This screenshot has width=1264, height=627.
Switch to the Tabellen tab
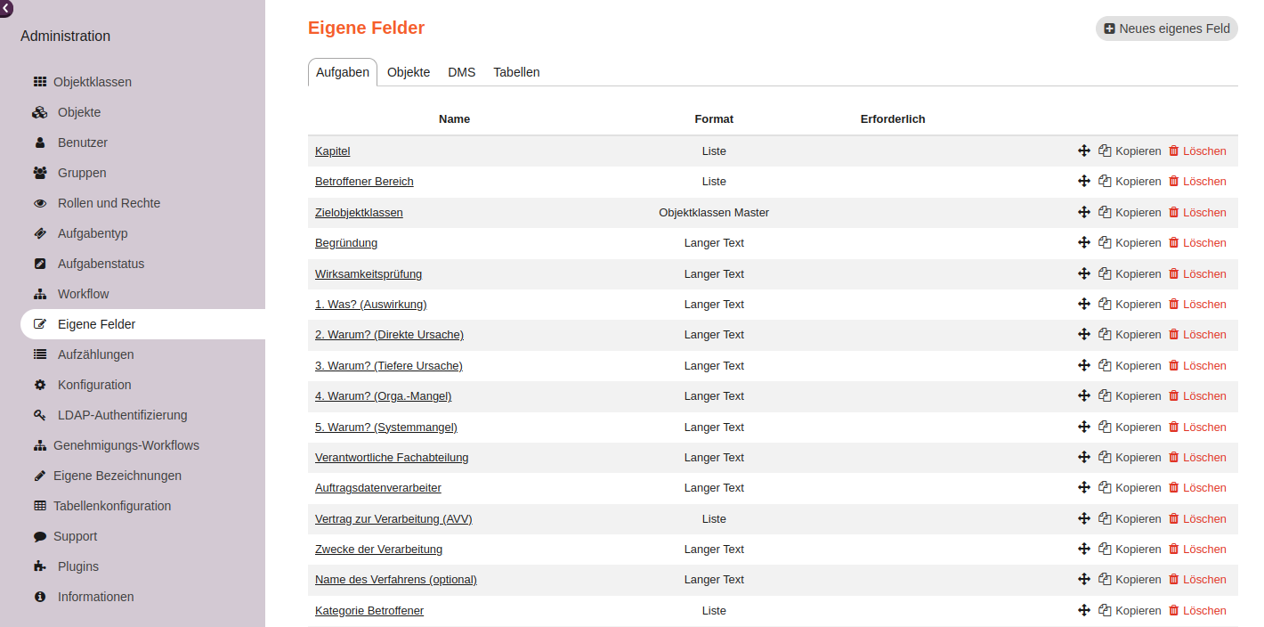tap(516, 72)
